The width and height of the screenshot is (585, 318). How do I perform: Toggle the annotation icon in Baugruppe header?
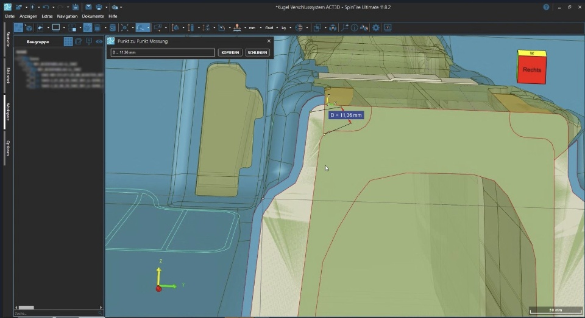[x=89, y=41]
